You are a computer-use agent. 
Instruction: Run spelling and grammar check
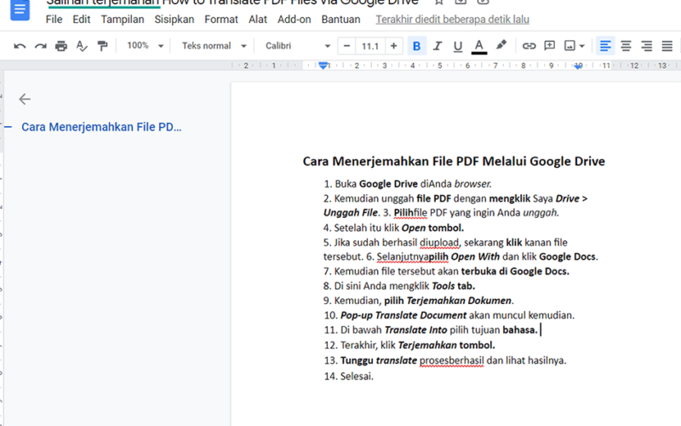pyautogui.click(x=82, y=46)
